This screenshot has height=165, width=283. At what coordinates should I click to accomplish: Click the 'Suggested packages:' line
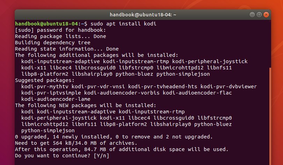(45, 80)
